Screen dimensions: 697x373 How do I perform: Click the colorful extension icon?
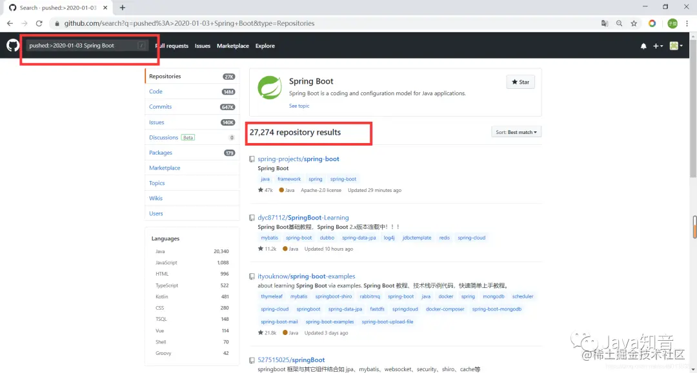tap(652, 23)
